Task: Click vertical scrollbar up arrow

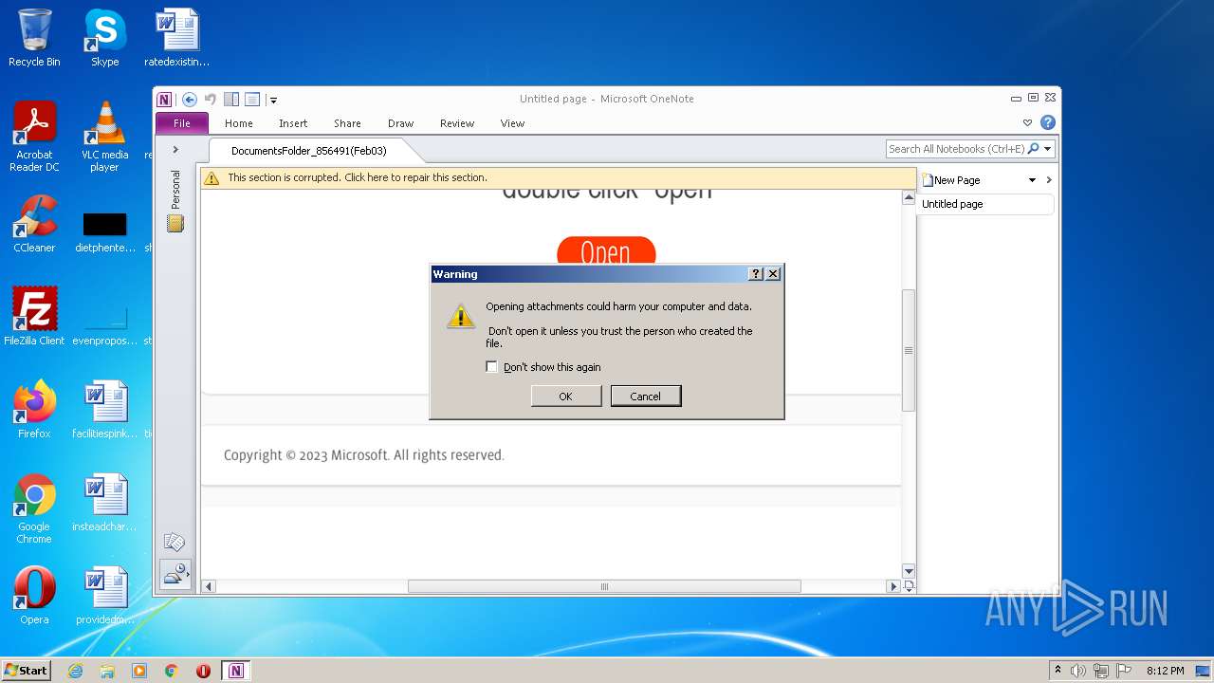Action: pyautogui.click(x=909, y=198)
